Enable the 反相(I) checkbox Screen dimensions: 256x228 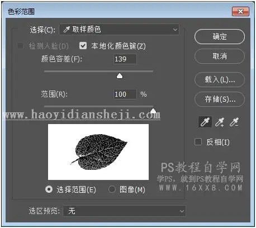pyautogui.click(x=198, y=142)
